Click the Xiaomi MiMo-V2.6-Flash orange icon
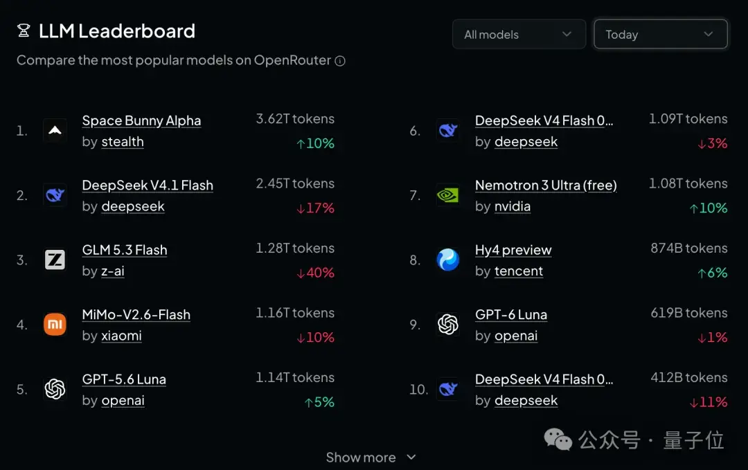 (55, 325)
